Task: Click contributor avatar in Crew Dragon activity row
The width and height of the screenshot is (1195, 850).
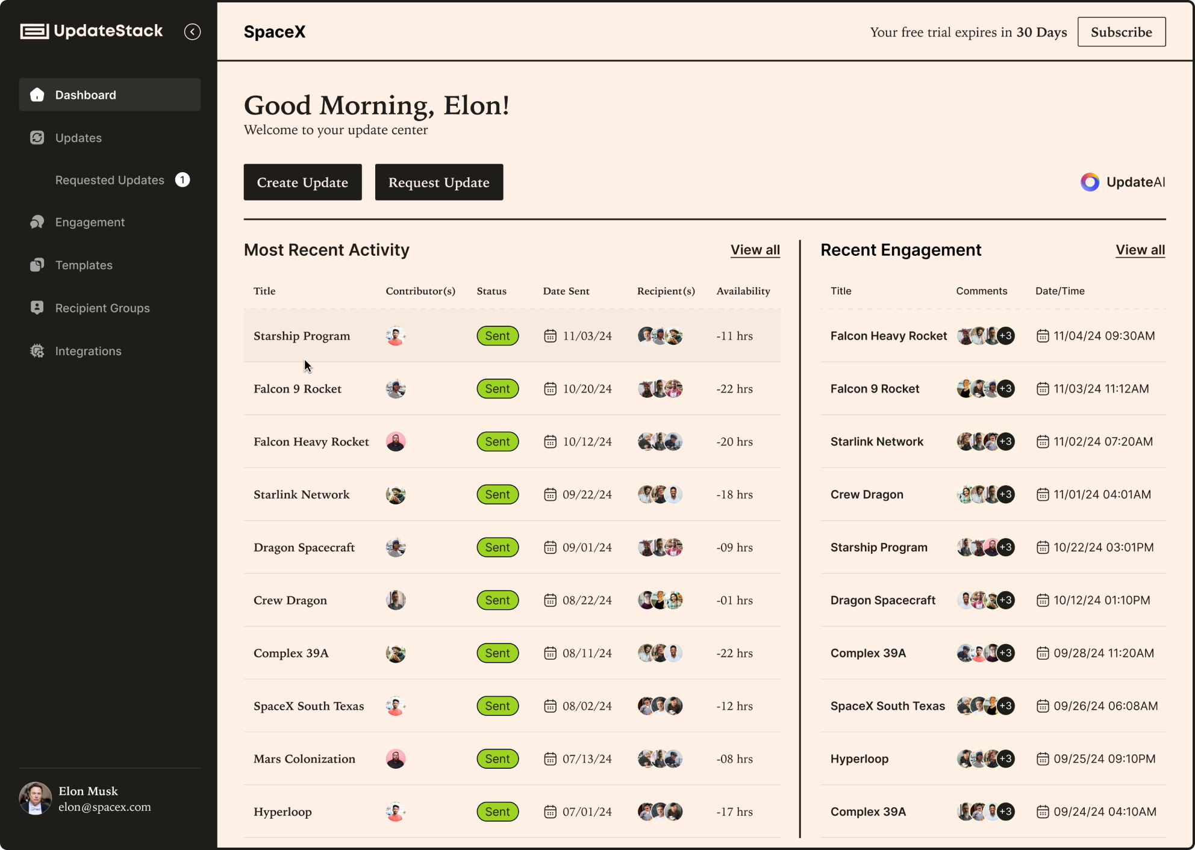Action: coord(396,600)
